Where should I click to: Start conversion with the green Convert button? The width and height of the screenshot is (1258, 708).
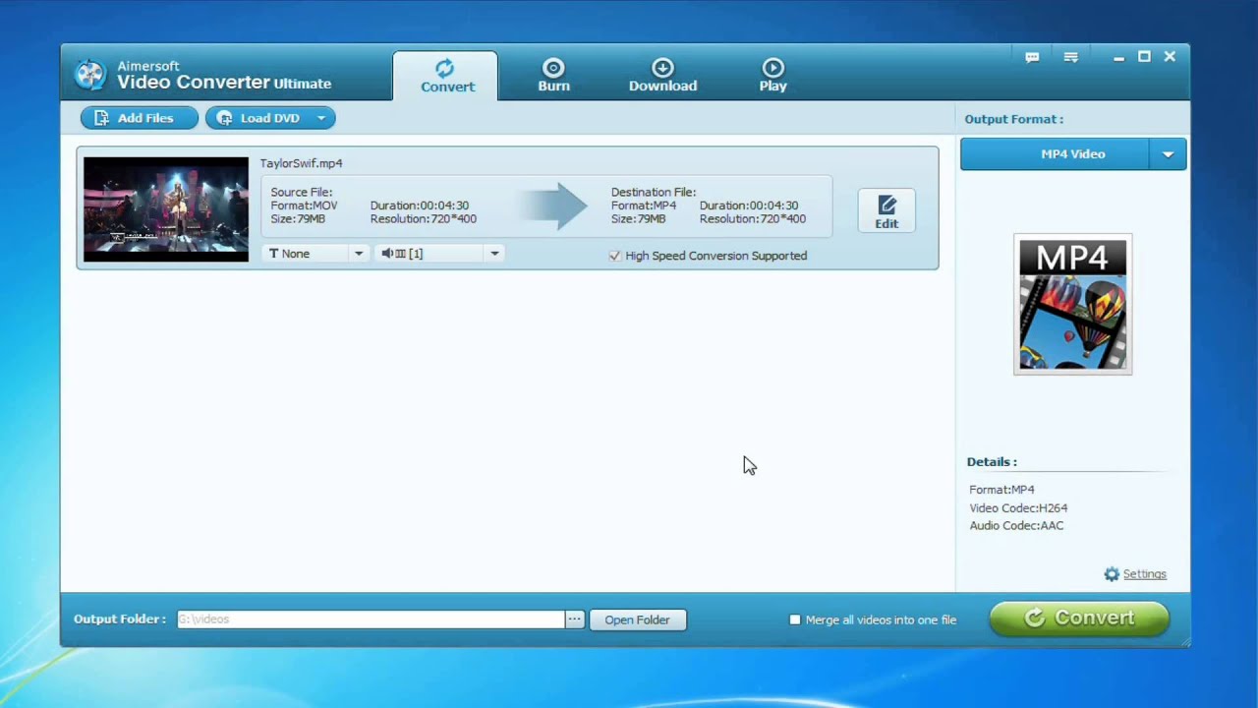pyautogui.click(x=1079, y=618)
